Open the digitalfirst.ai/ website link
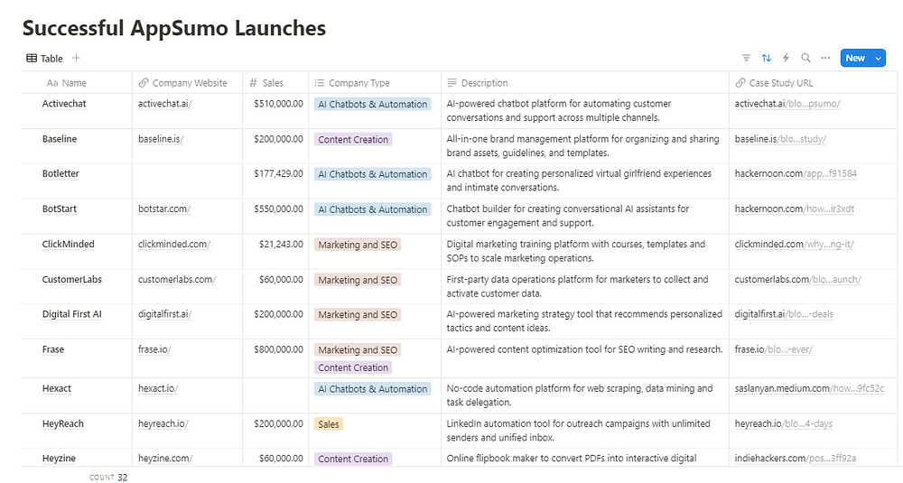 [x=164, y=314]
